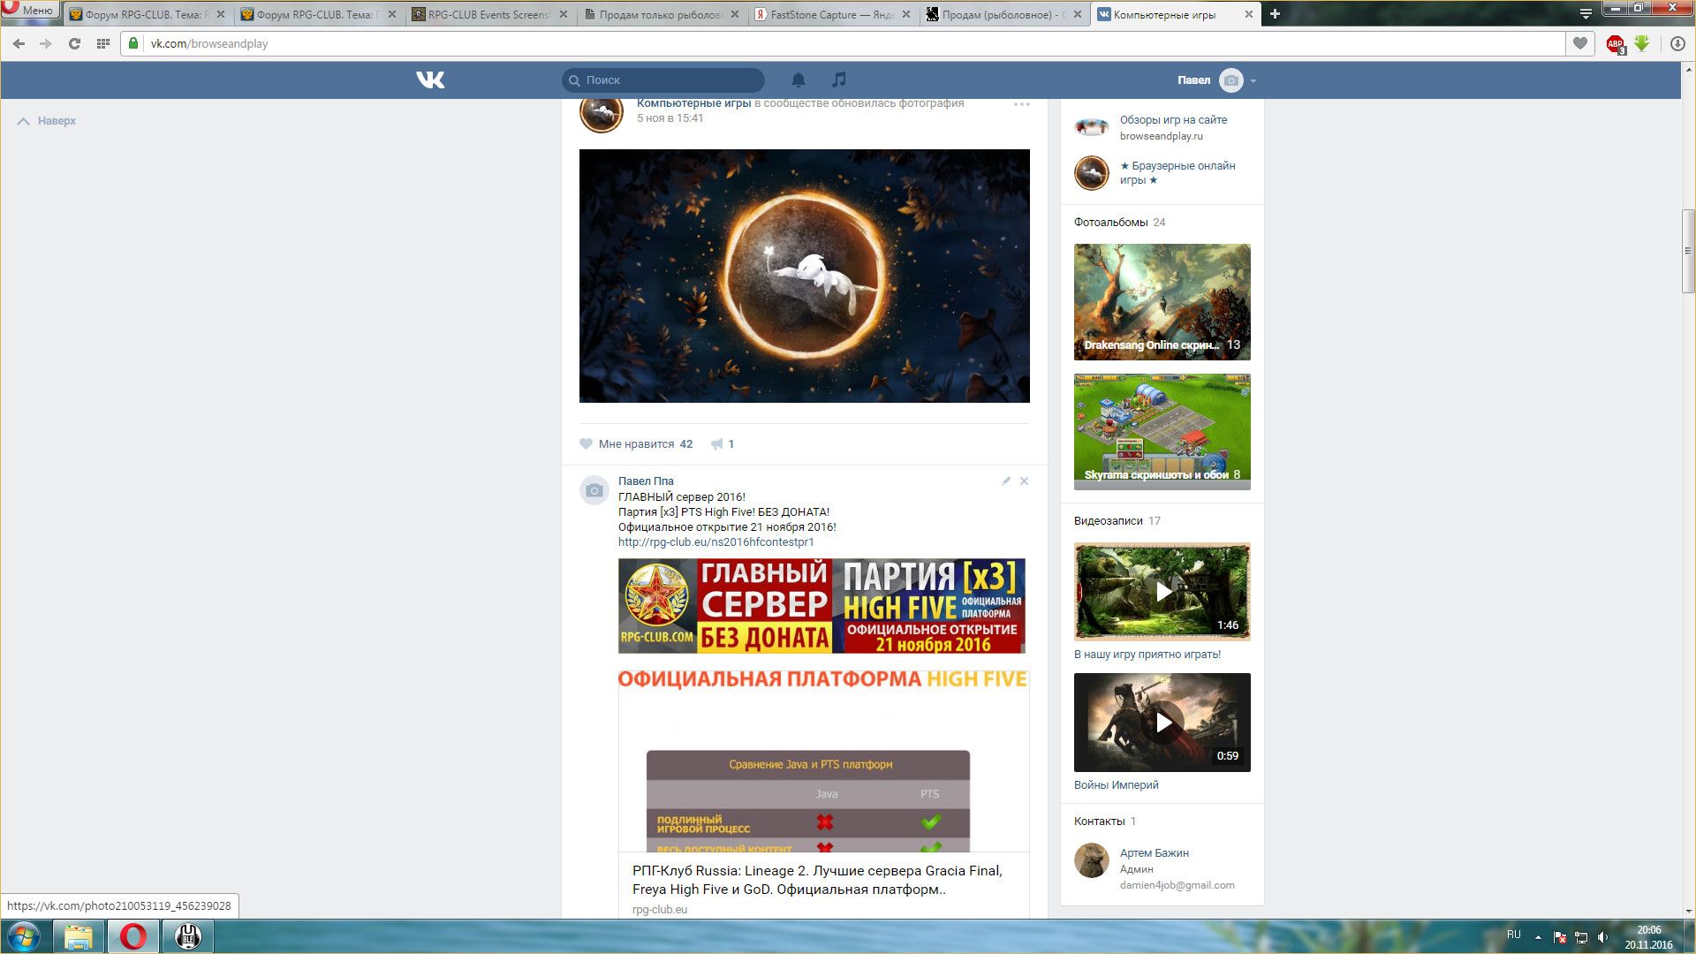
Task: Open the music note icon
Action: 839,79
